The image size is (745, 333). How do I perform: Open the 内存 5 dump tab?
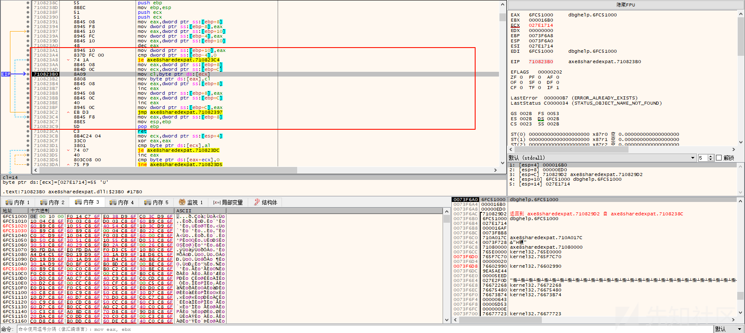click(156, 202)
